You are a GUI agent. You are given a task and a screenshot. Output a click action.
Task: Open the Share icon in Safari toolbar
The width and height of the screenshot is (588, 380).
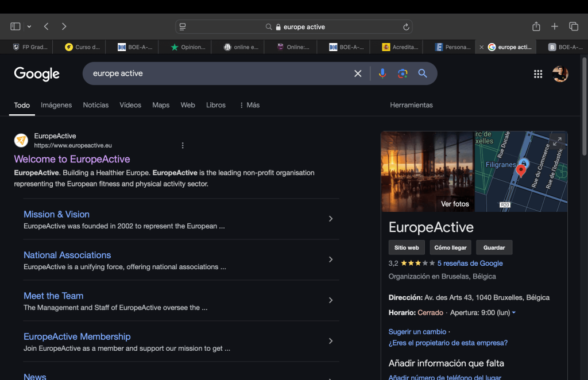click(x=536, y=26)
